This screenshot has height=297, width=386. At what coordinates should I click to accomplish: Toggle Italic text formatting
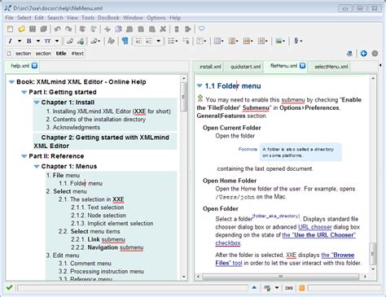11,41
